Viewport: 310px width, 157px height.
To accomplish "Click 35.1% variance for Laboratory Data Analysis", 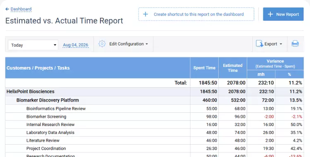I will coord(296,133).
